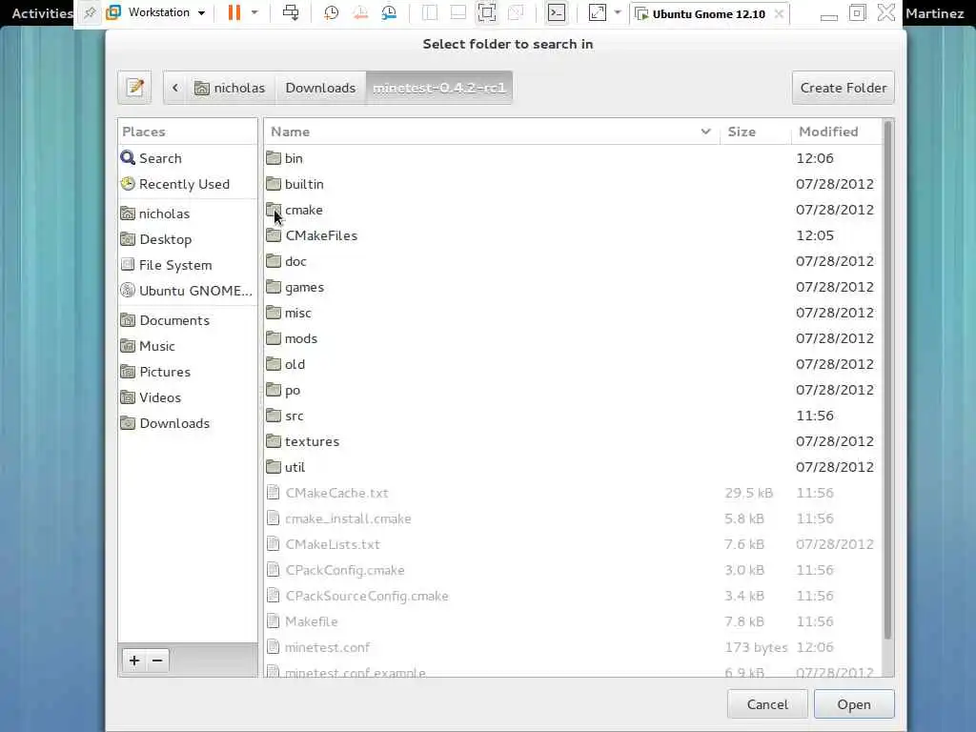Sort by the Modified column header
Viewport: 976px width, 732px height.
click(837, 132)
